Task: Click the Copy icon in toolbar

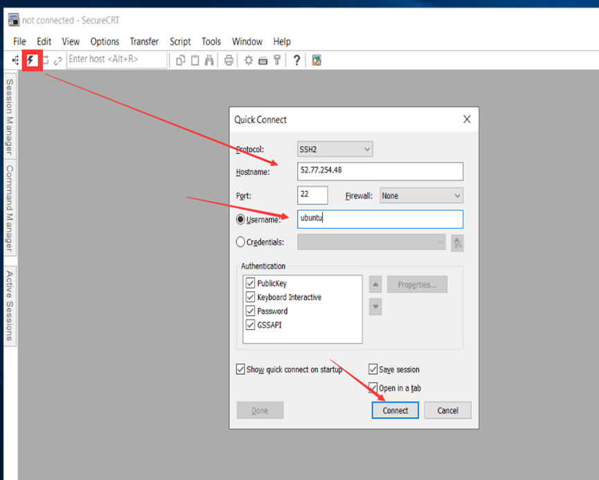Action: click(181, 60)
